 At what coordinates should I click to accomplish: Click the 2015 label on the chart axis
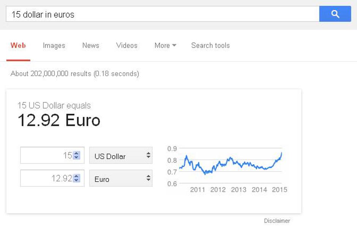tap(280, 189)
